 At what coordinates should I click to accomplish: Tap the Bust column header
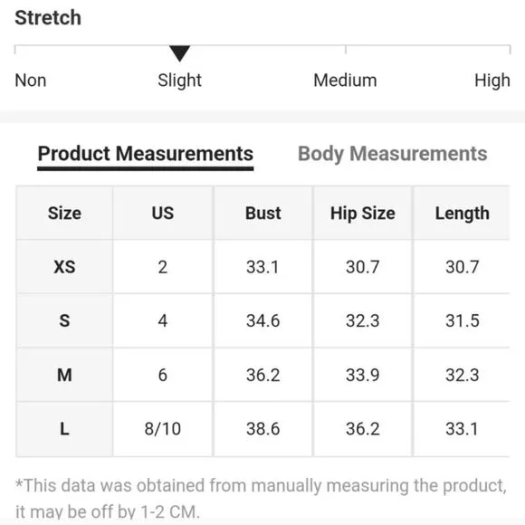262,213
